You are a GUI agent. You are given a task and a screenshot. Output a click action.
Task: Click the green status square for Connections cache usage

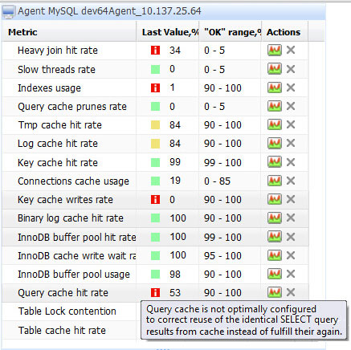tap(155, 181)
